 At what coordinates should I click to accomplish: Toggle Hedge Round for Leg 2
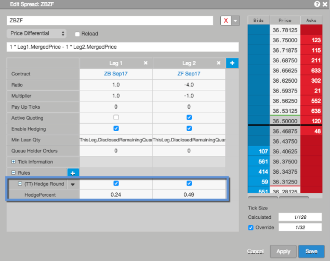(189, 184)
